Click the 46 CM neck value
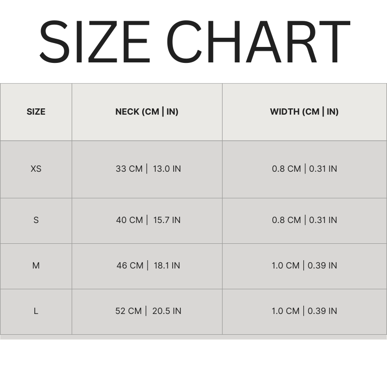 pyautogui.click(x=130, y=266)
